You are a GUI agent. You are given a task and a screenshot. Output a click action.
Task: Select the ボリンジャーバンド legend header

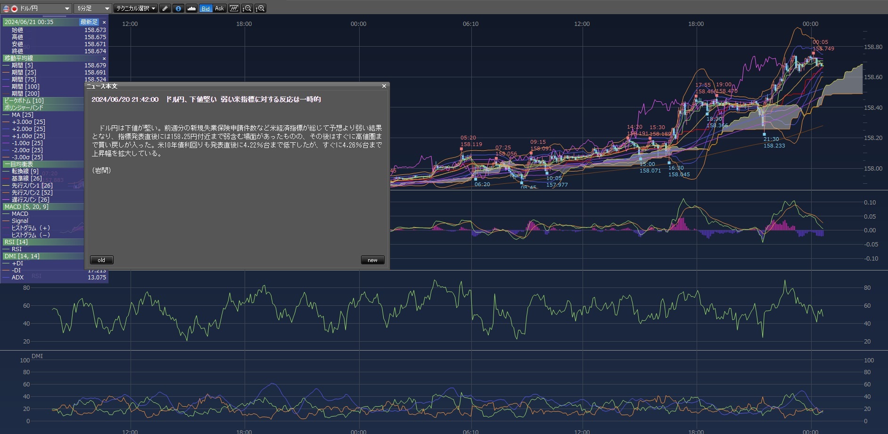[24, 108]
